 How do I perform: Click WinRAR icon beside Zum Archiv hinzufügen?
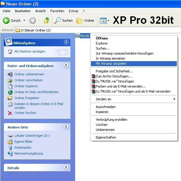93,76
